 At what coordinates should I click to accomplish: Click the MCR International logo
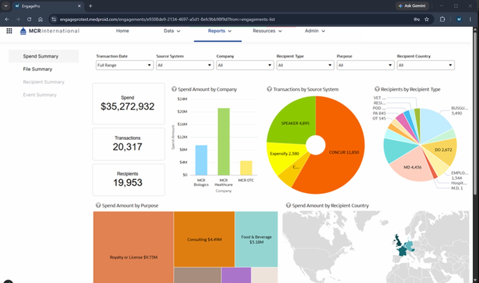point(50,31)
